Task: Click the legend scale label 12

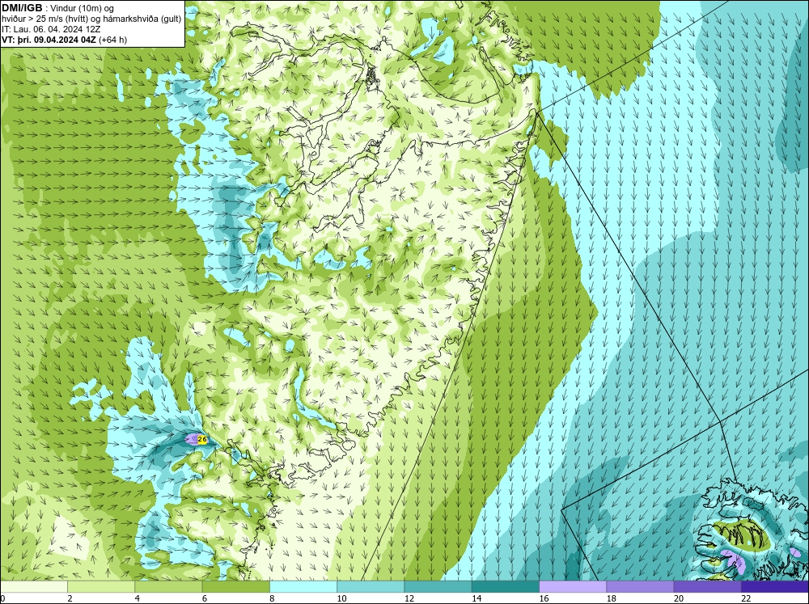Action: [x=409, y=598]
